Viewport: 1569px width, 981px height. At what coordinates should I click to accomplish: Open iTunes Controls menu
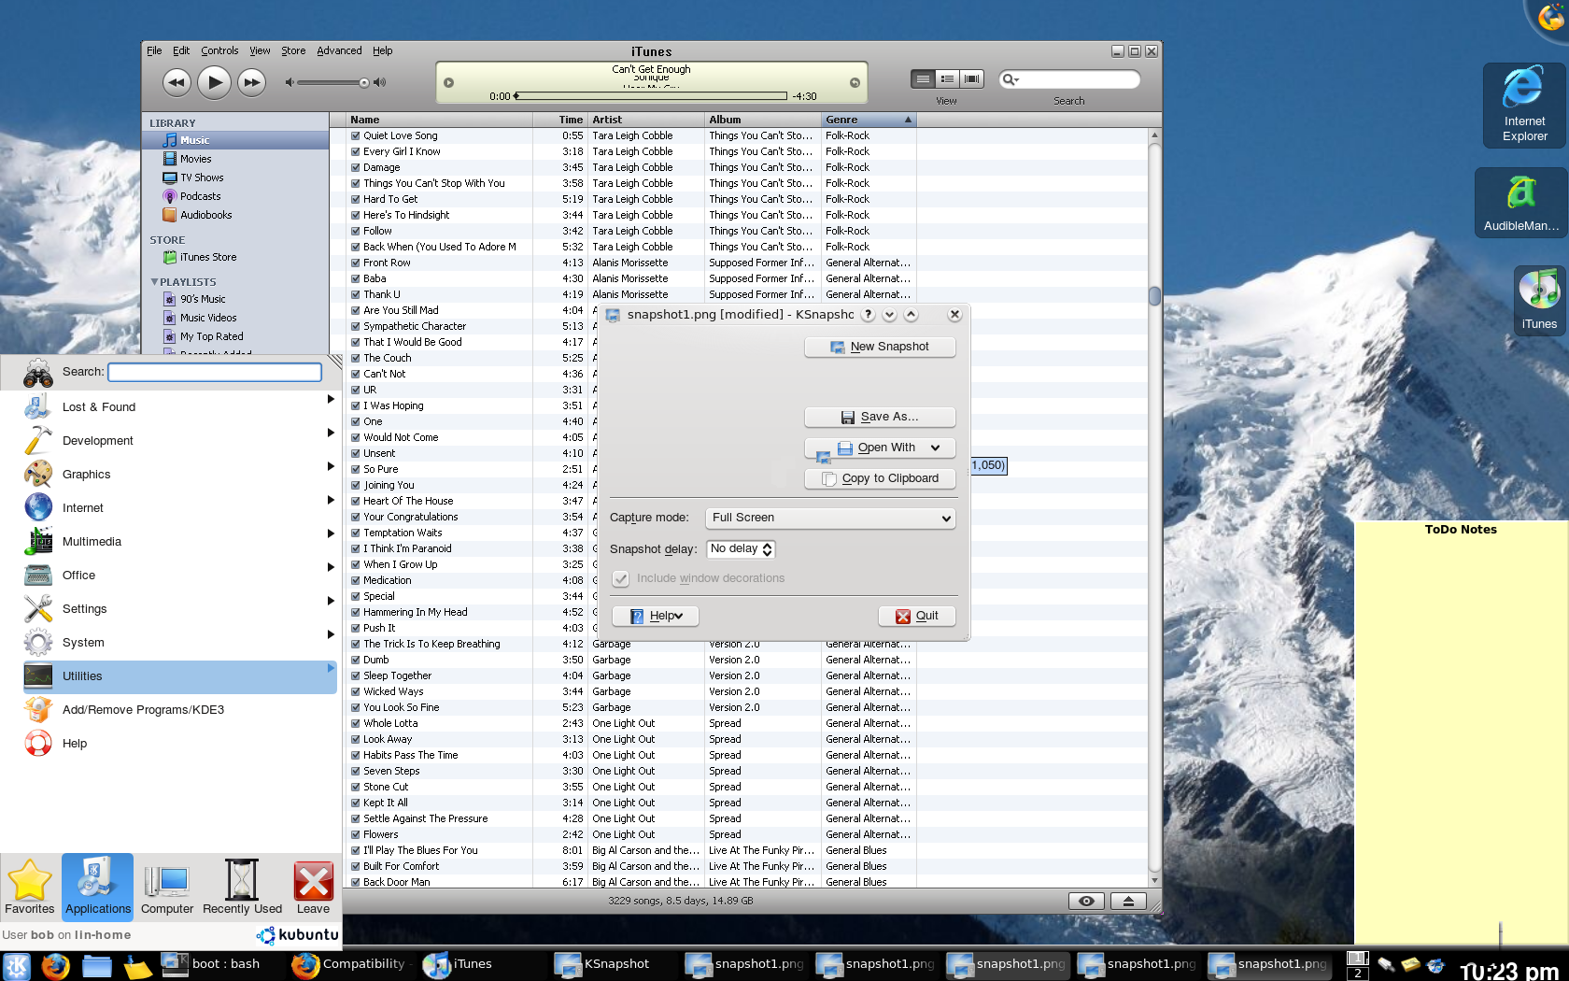(x=219, y=50)
